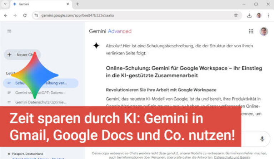This screenshot has height=159, width=274.
Task: Select heading 'Revolutionieren Sie Ihre Arbeit mit Google Workspace'
Action: pos(161,90)
